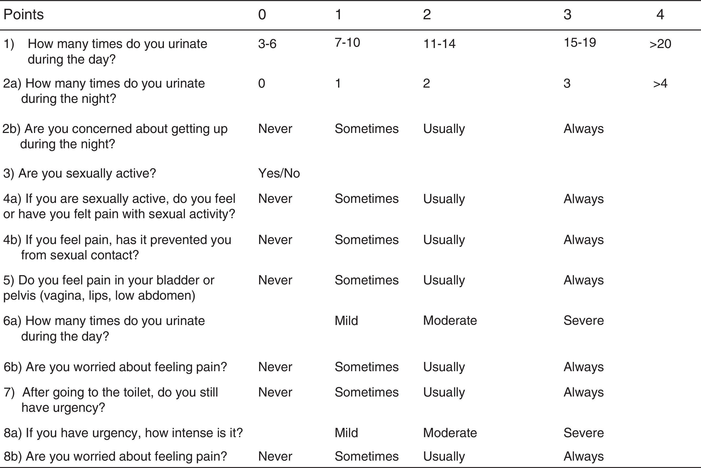This screenshot has width=701, height=468.
Task: Select the "3-6" daytime urination answer
Action: (267, 44)
